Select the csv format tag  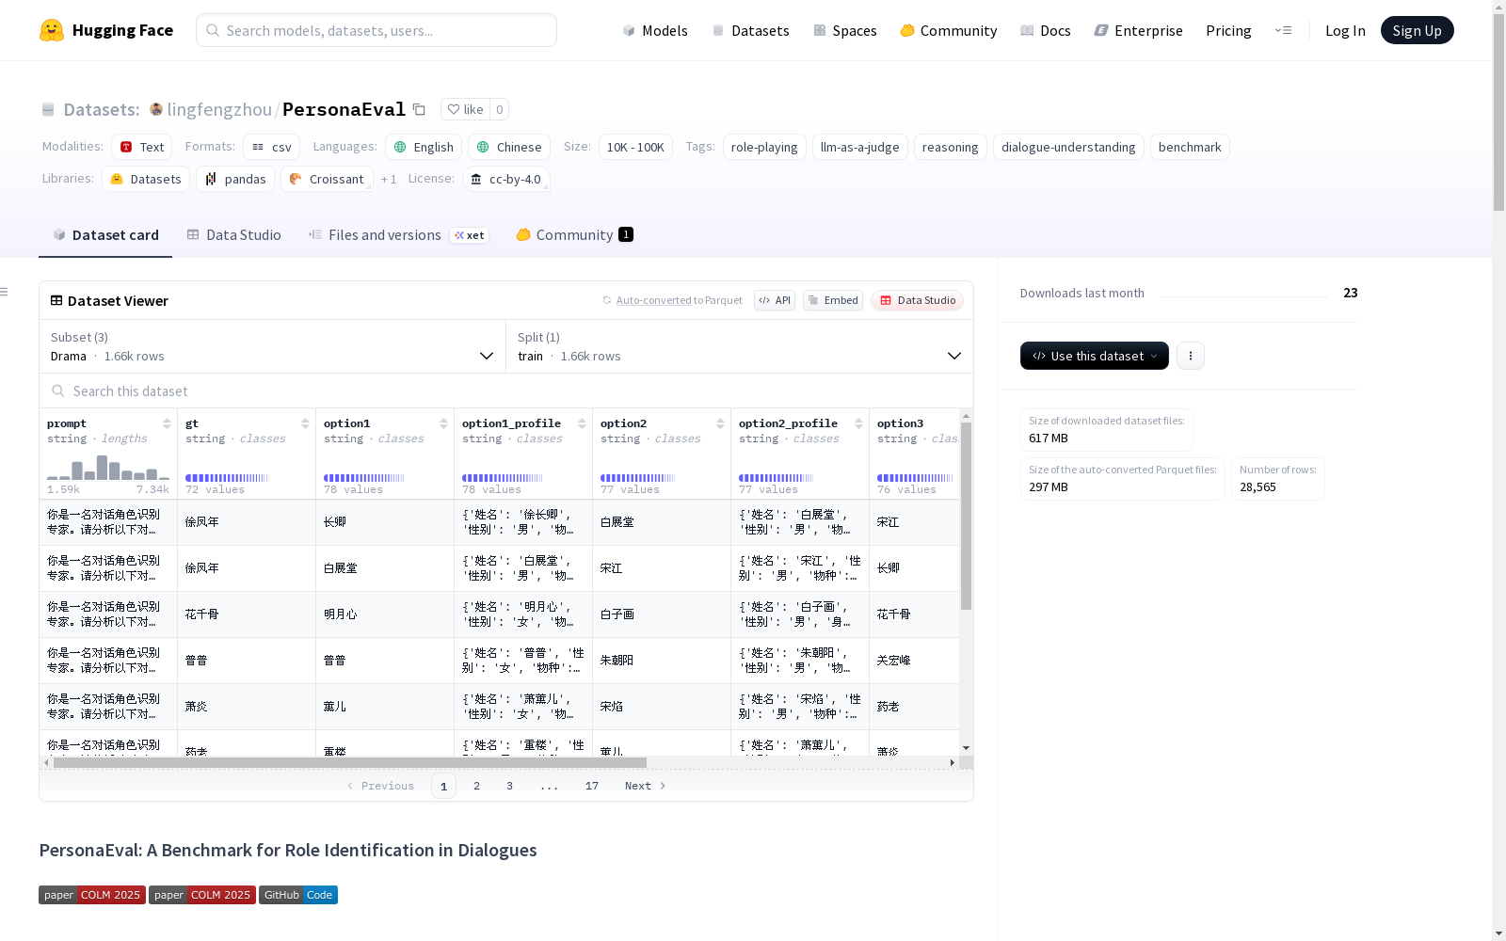(x=272, y=147)
